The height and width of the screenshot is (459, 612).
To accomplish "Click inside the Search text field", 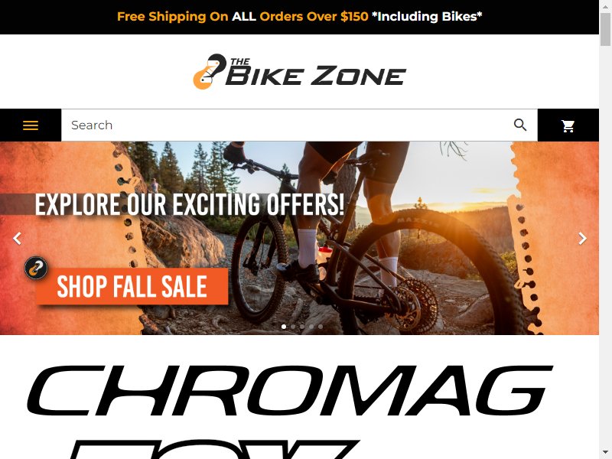I will pyautogui.click(x=287, y=125).
